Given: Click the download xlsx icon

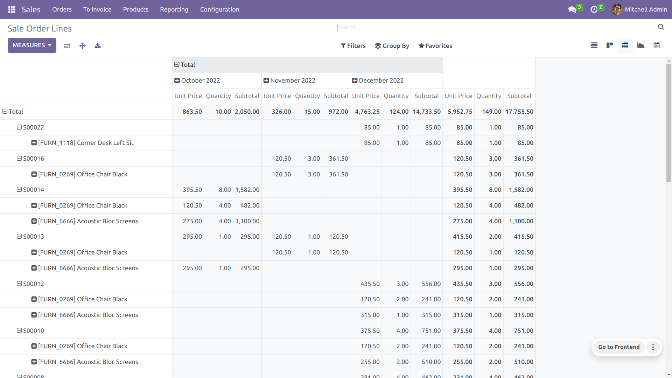Looking at the screenshot, I should point(98,45).
